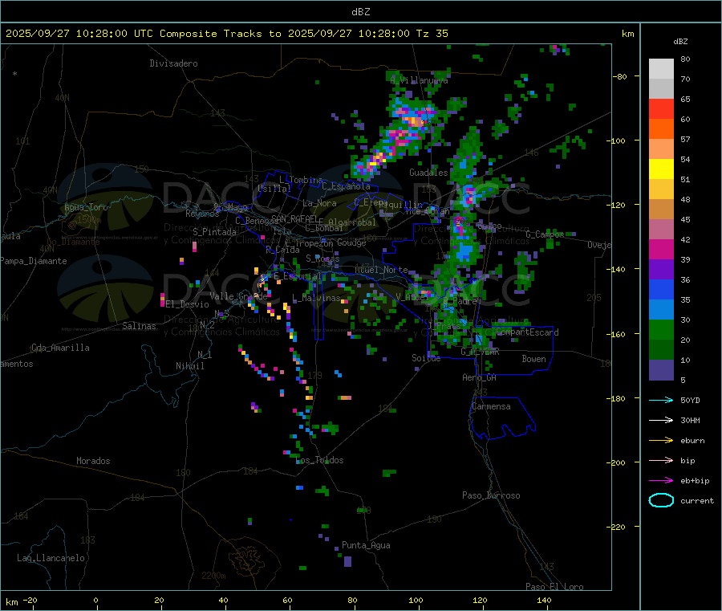This screenshot has width=722, height=611.
Task: Click the 'current' legend label
Action: [x=697, y=500]
